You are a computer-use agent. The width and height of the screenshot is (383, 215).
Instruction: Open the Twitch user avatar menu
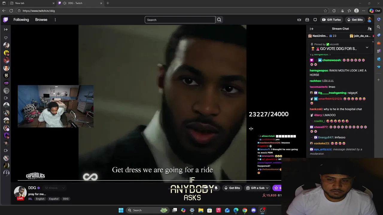click(370, 20)
